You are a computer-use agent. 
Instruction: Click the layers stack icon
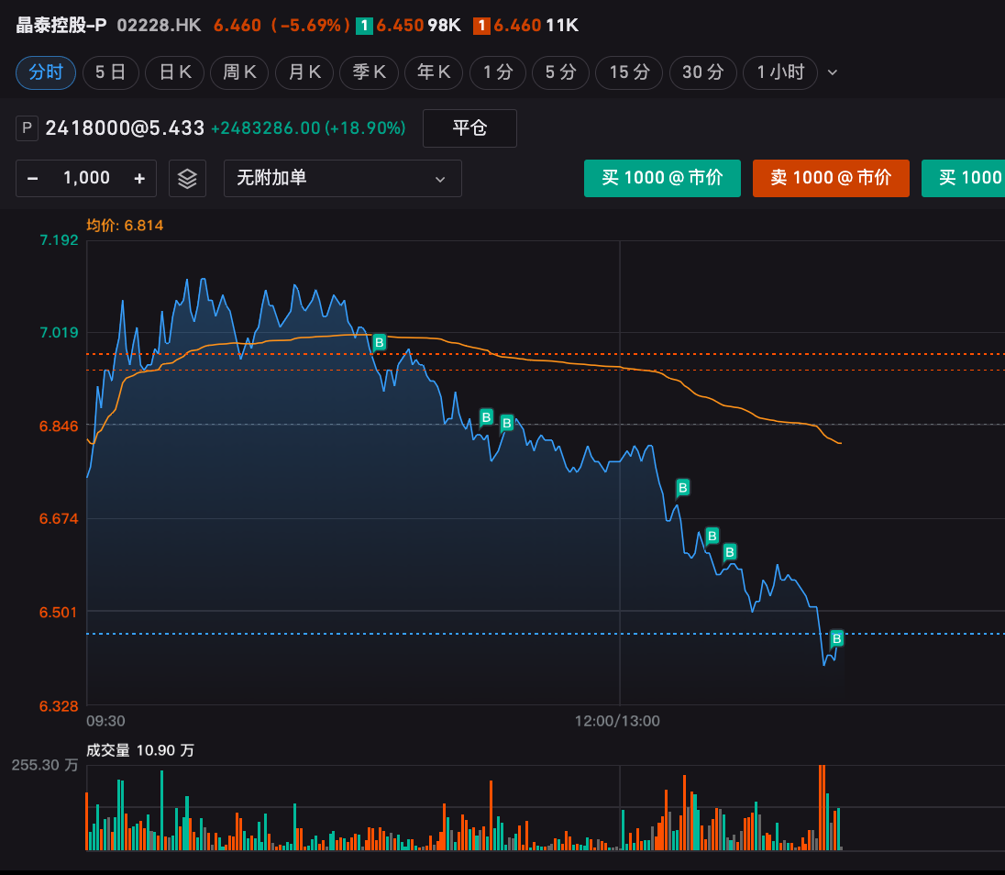coord(187,178)
